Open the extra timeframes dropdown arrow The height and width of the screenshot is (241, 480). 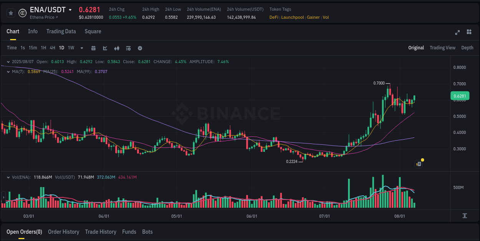tap(81, 48)
